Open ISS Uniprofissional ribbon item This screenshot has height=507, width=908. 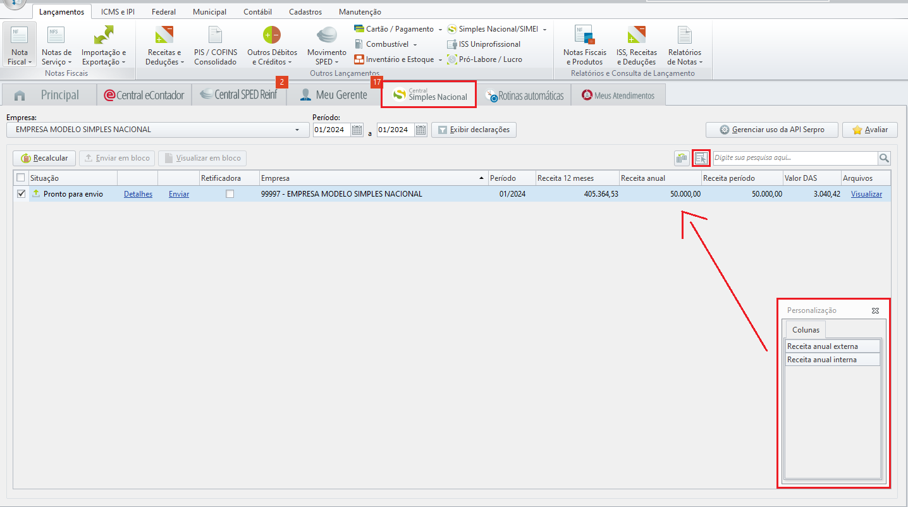pos(484,44)
